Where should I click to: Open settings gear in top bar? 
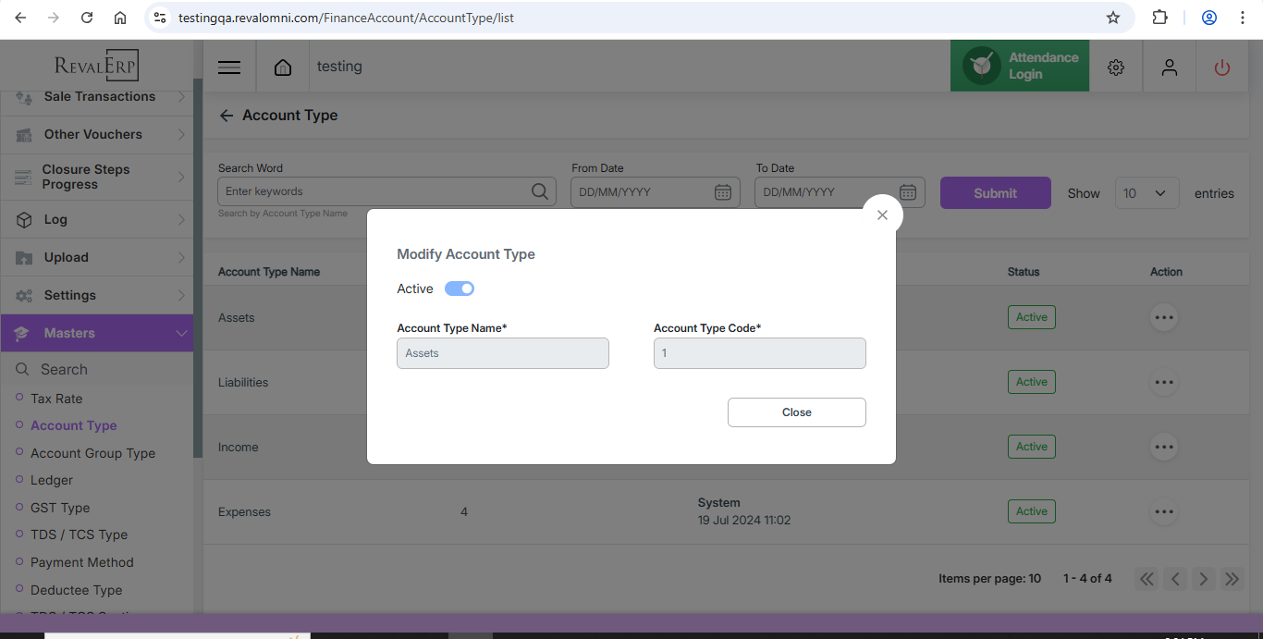coord(1116,68)
